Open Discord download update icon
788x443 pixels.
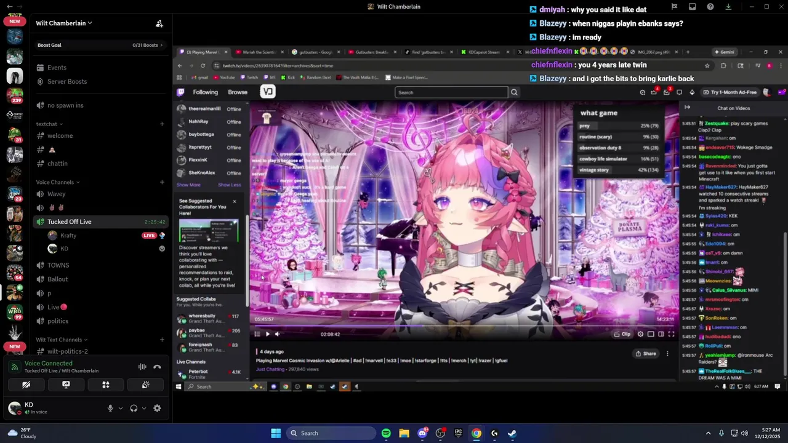pyautogui.click(x=728, y=7)
